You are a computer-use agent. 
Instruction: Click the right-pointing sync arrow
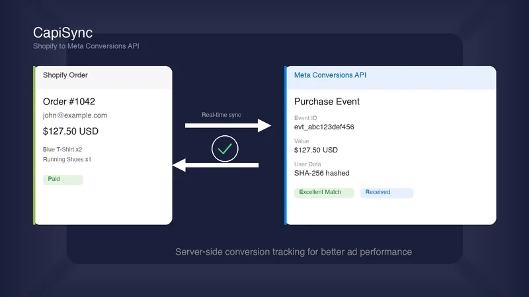pos(228,125)
